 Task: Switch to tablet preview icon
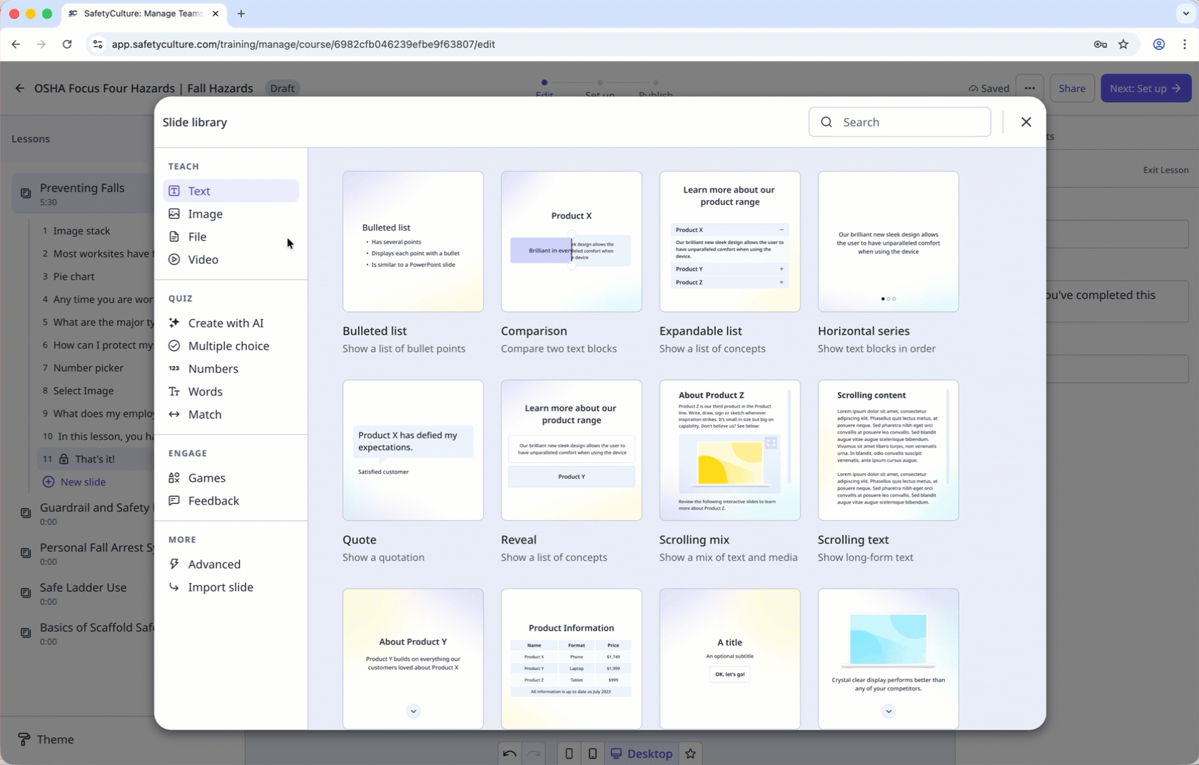coord(592,754)
